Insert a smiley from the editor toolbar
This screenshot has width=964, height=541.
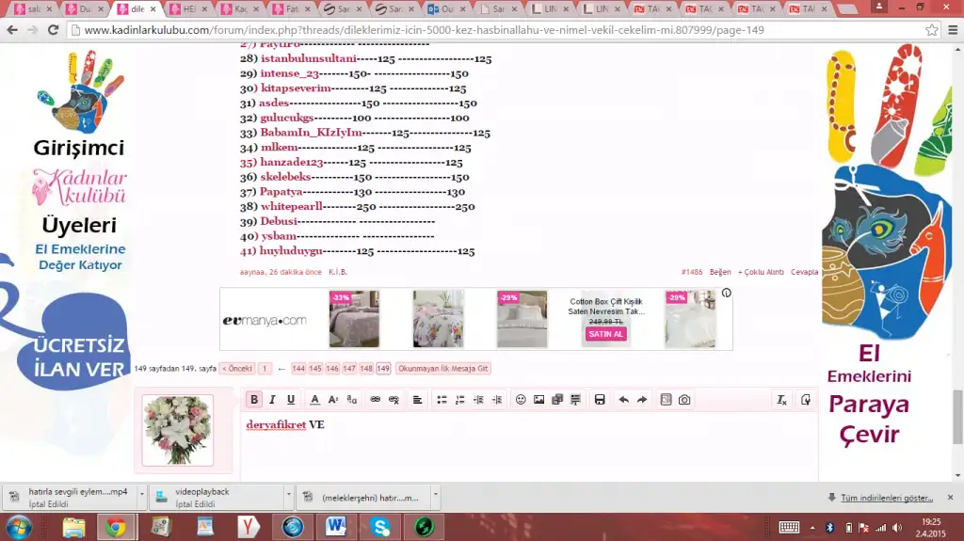(521, 400)
